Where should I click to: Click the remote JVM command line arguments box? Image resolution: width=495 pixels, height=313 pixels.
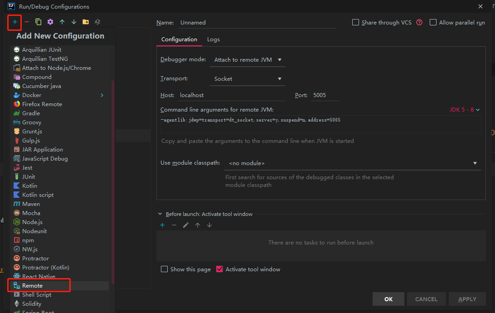click(x=321, y=124)
